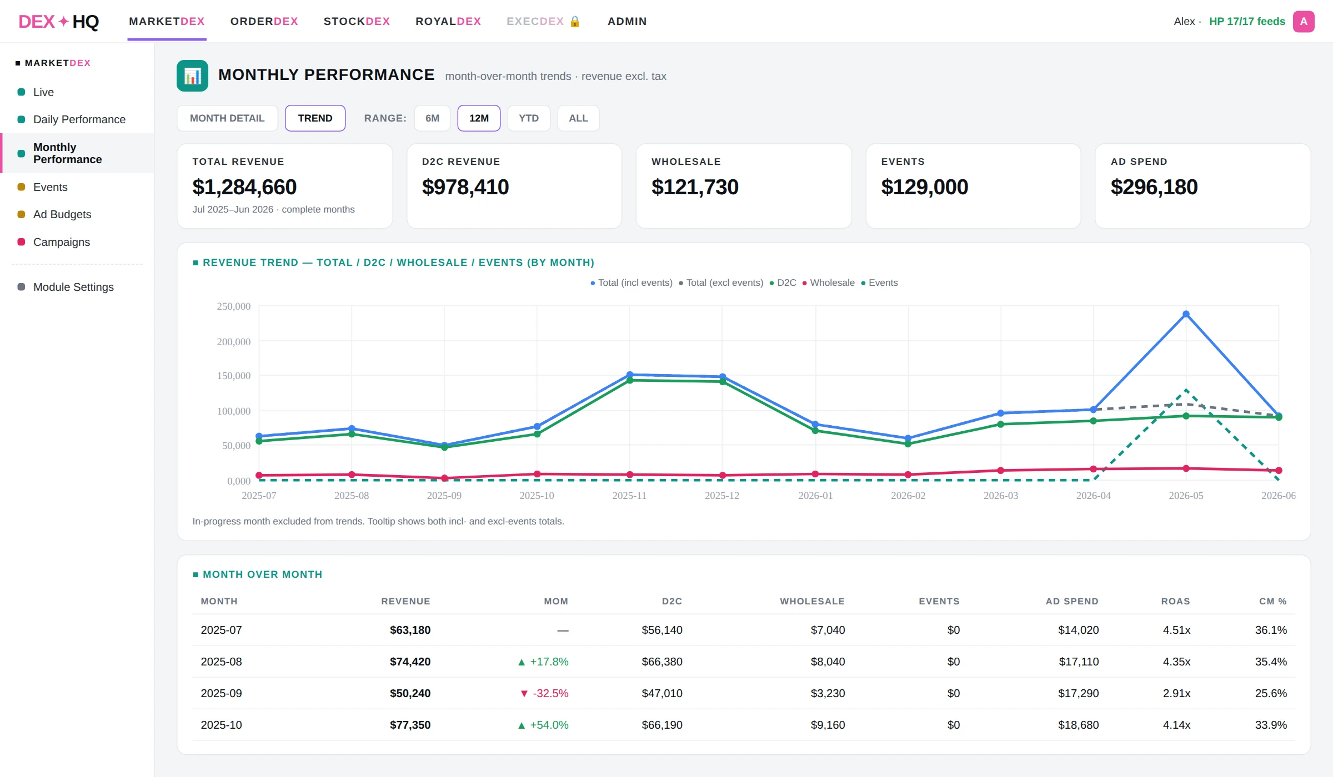The width and height of the screenshot is (1333, 777).
Task: Set range to 6M
Action: point(432,118)
